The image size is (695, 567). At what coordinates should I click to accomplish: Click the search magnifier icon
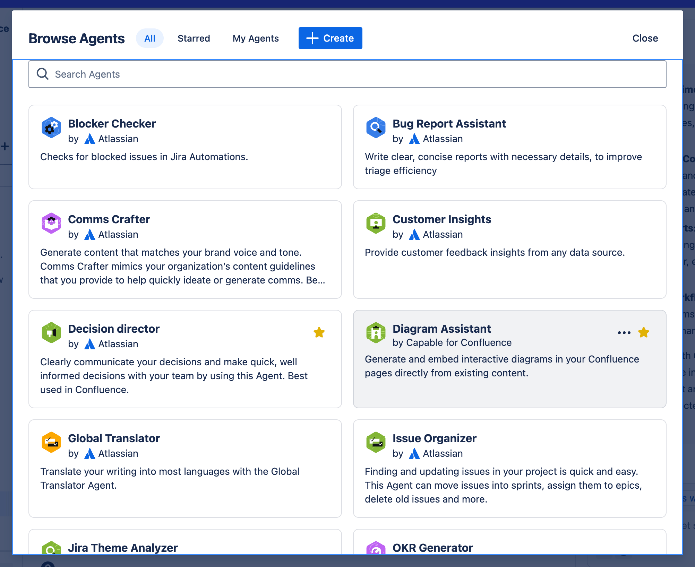[43, 74]
